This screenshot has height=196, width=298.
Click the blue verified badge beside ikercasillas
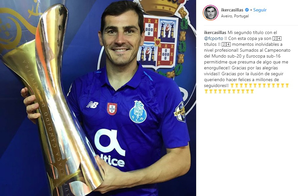[247, 10]
